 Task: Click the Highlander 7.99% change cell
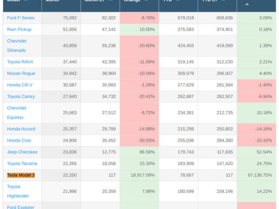point(139,191)
